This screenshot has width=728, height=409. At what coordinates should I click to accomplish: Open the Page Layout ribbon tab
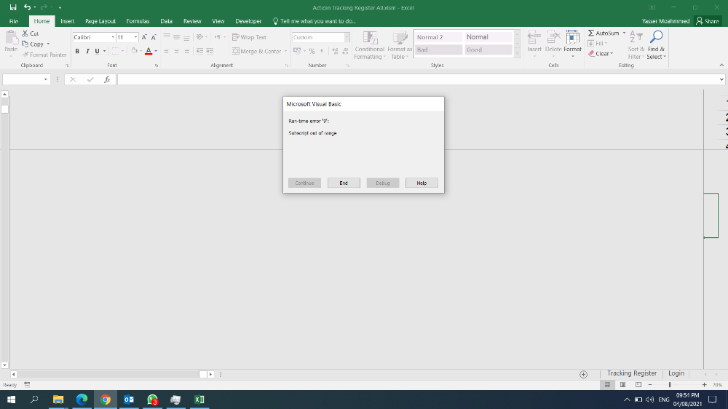[100, 21]
